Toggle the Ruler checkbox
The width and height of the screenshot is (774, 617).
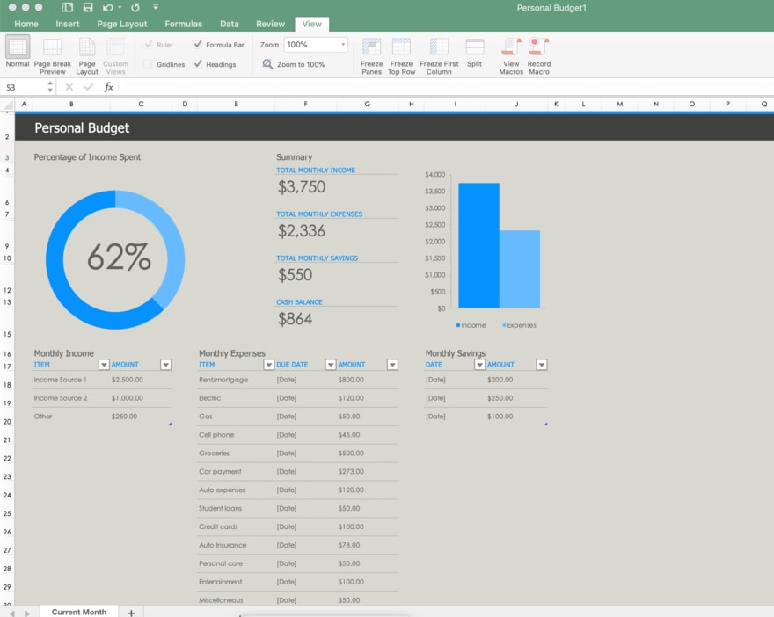[148, 45]
